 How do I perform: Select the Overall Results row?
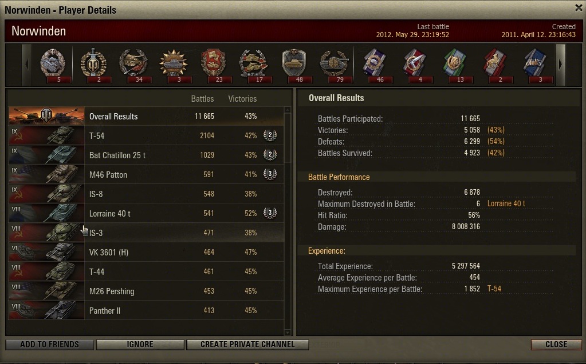[146, 116]
